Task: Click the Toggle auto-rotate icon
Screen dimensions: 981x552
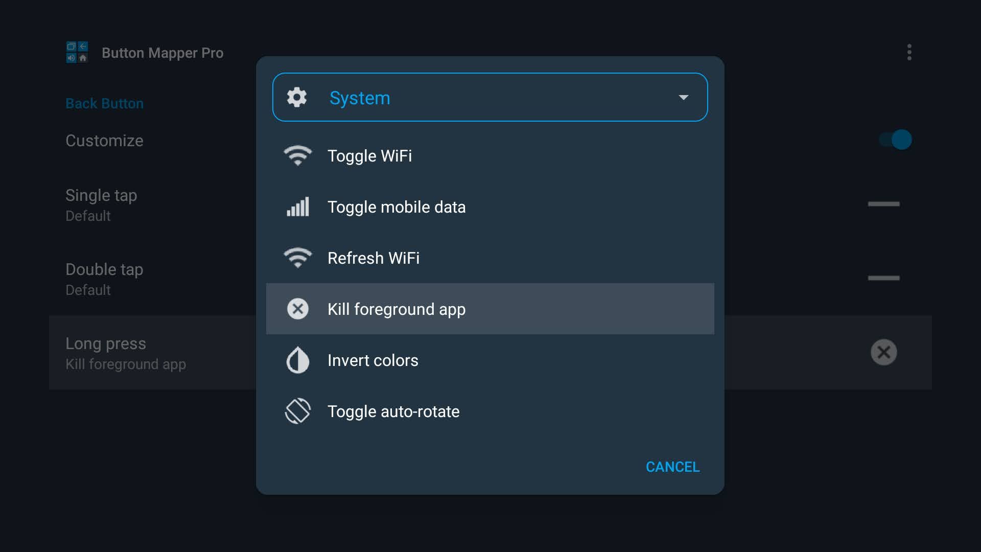Action: (298, 411)
